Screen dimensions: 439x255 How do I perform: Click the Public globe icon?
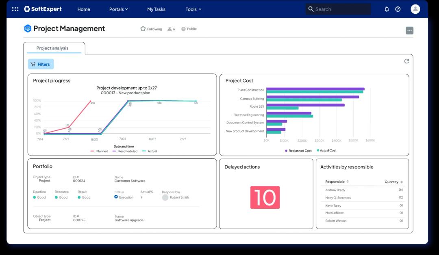pyautogui.click(x=184, y=29)
